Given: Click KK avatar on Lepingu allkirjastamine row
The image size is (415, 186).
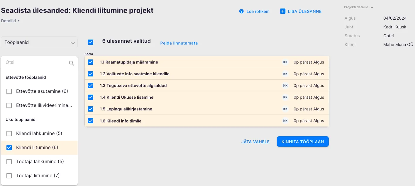Looking at the screenshot, I should click(x=285, y=109).
